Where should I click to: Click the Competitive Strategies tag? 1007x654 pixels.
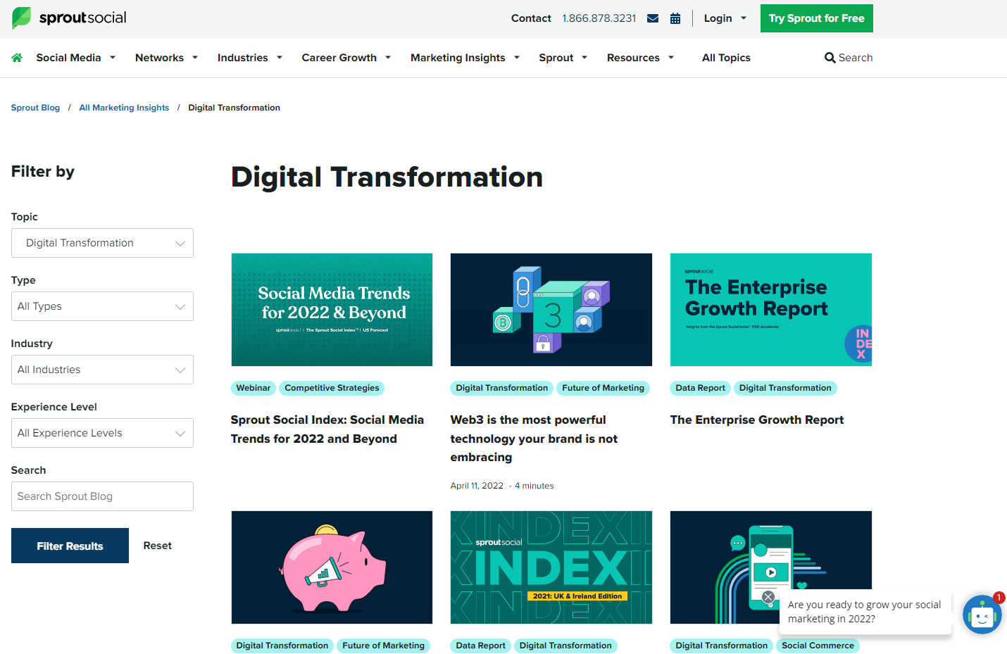pyautogui.click(x=332, y=388)
